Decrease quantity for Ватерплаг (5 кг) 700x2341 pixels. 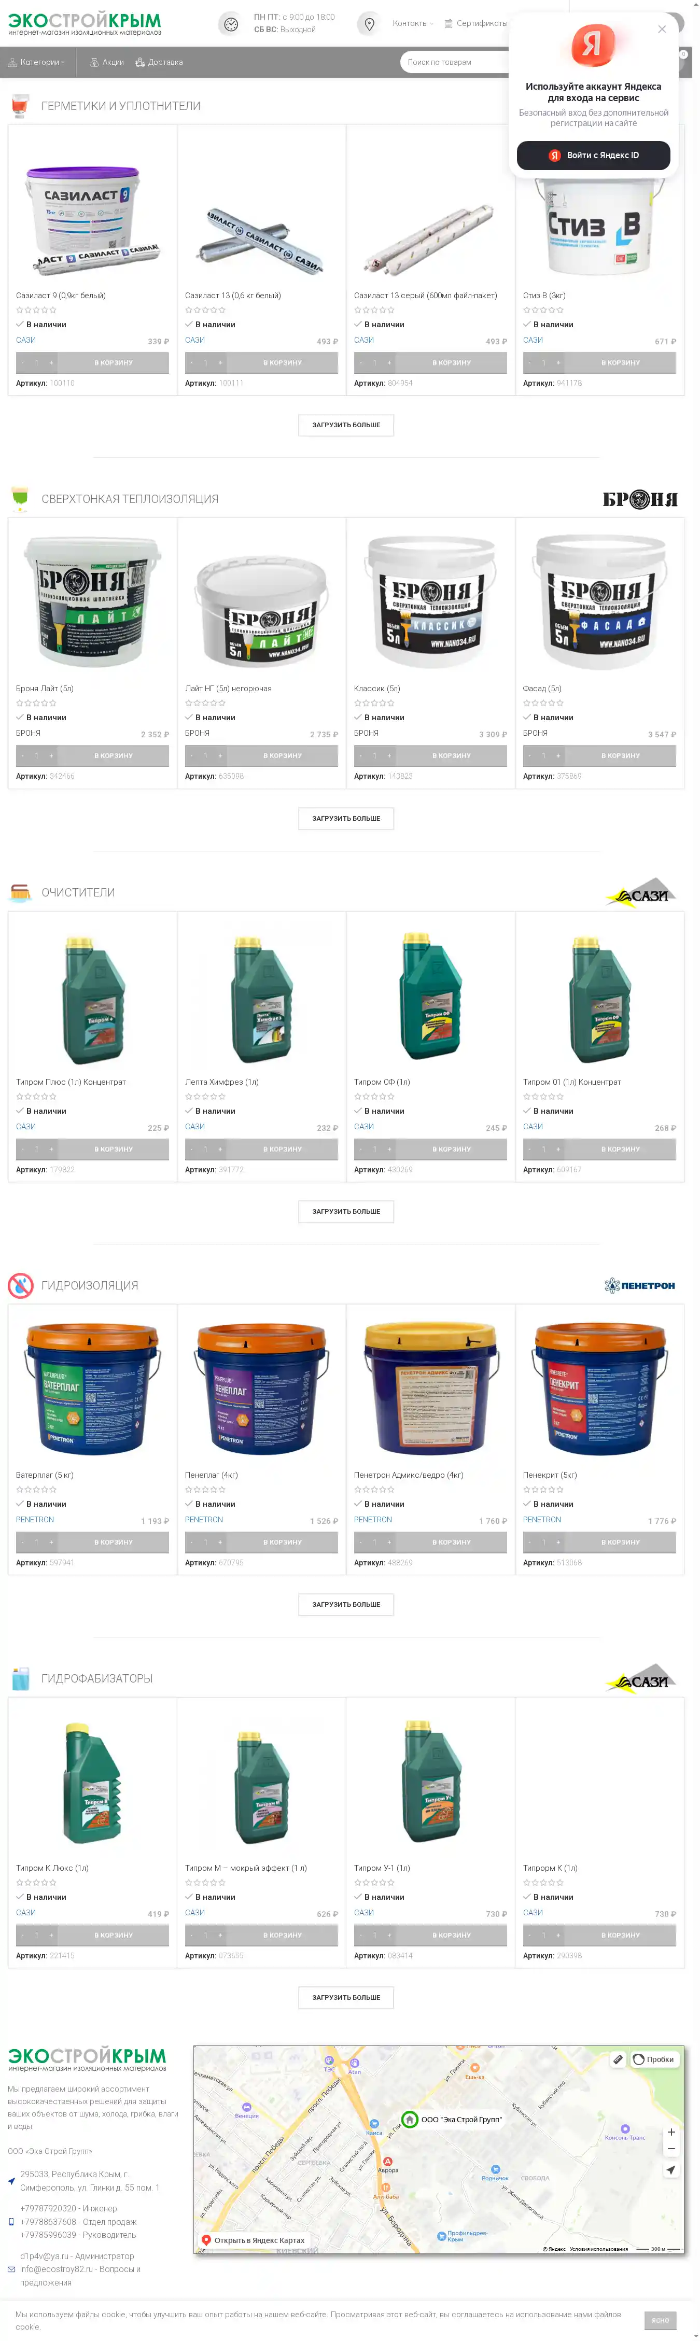23,1542
